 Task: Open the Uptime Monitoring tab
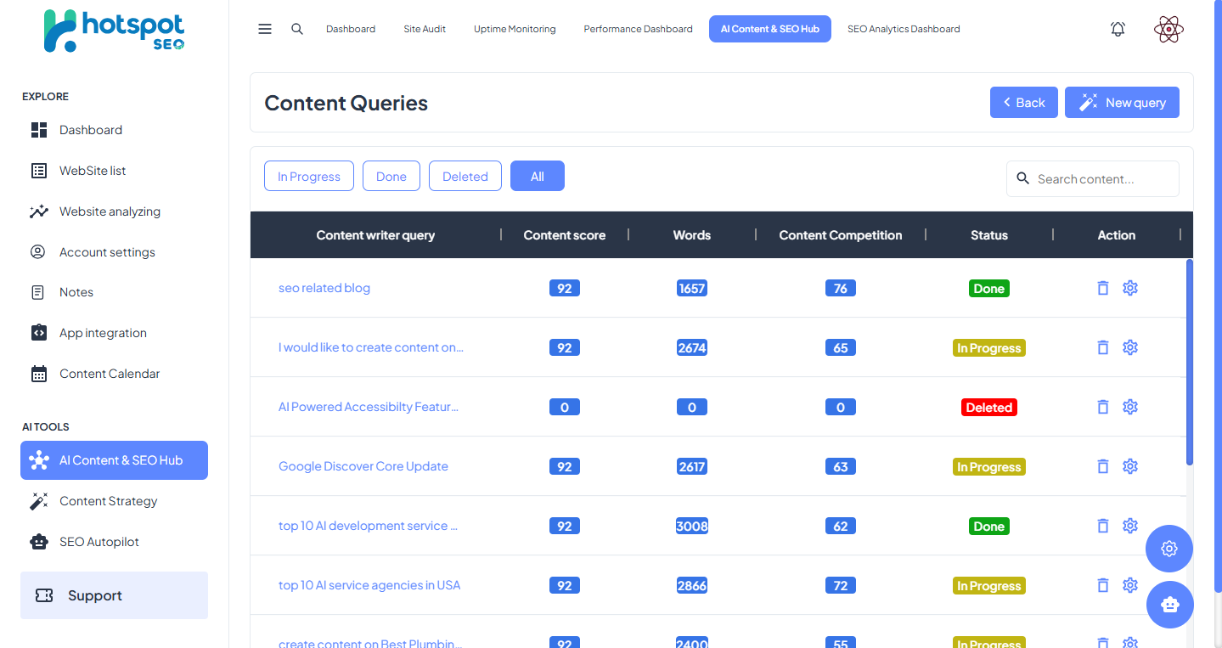click(515, 29)
